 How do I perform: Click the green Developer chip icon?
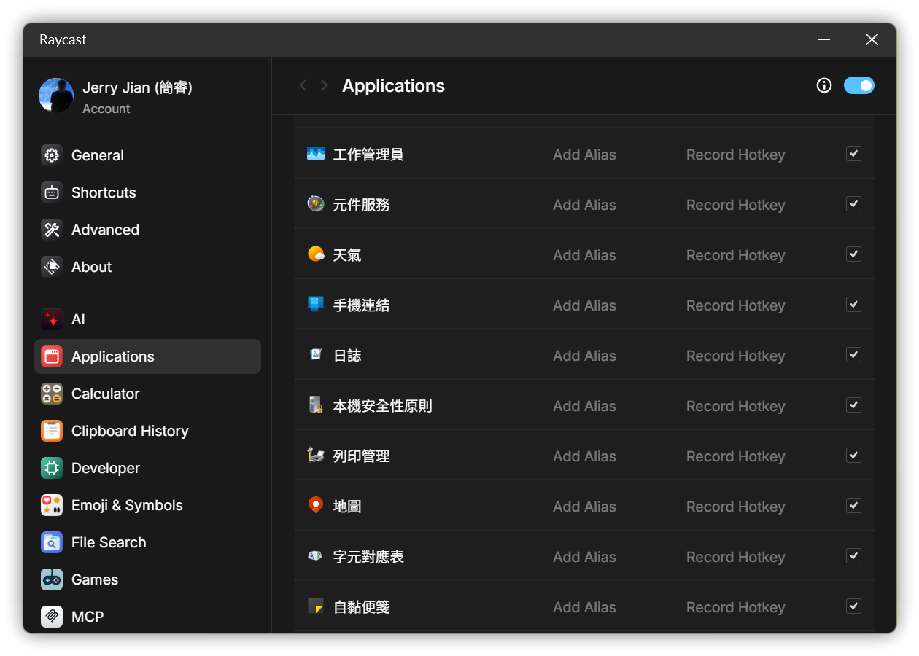click(x=52, y=468)
